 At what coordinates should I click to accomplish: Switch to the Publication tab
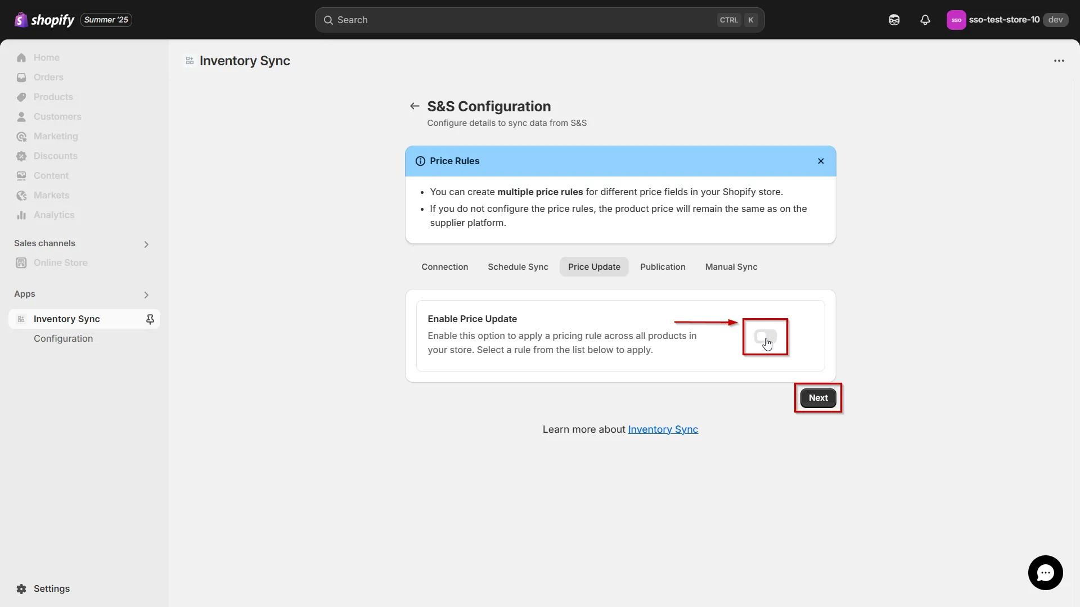point(663,267)
